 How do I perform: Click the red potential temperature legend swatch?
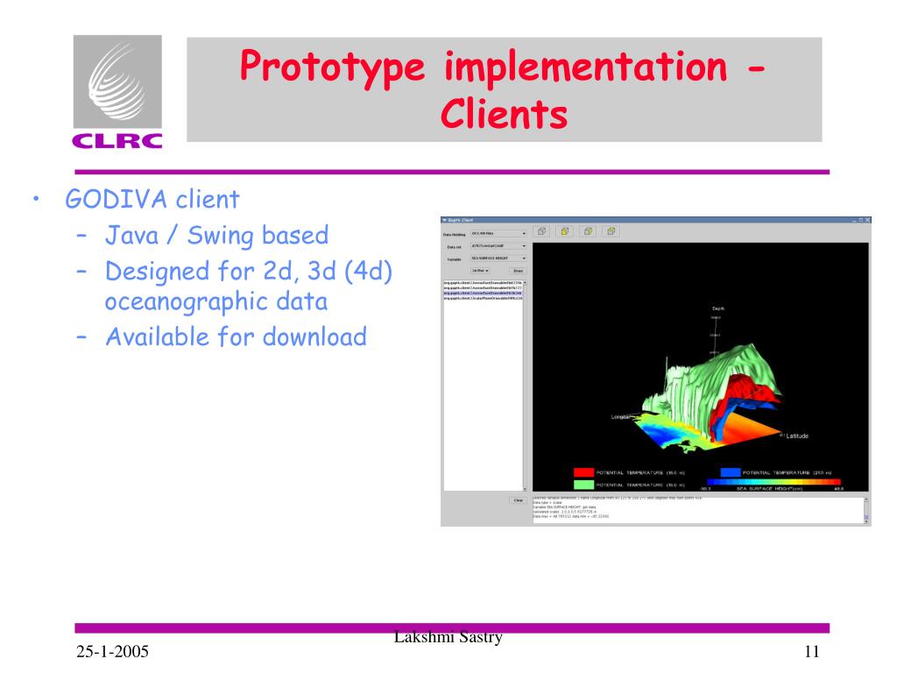pos(583,472)
